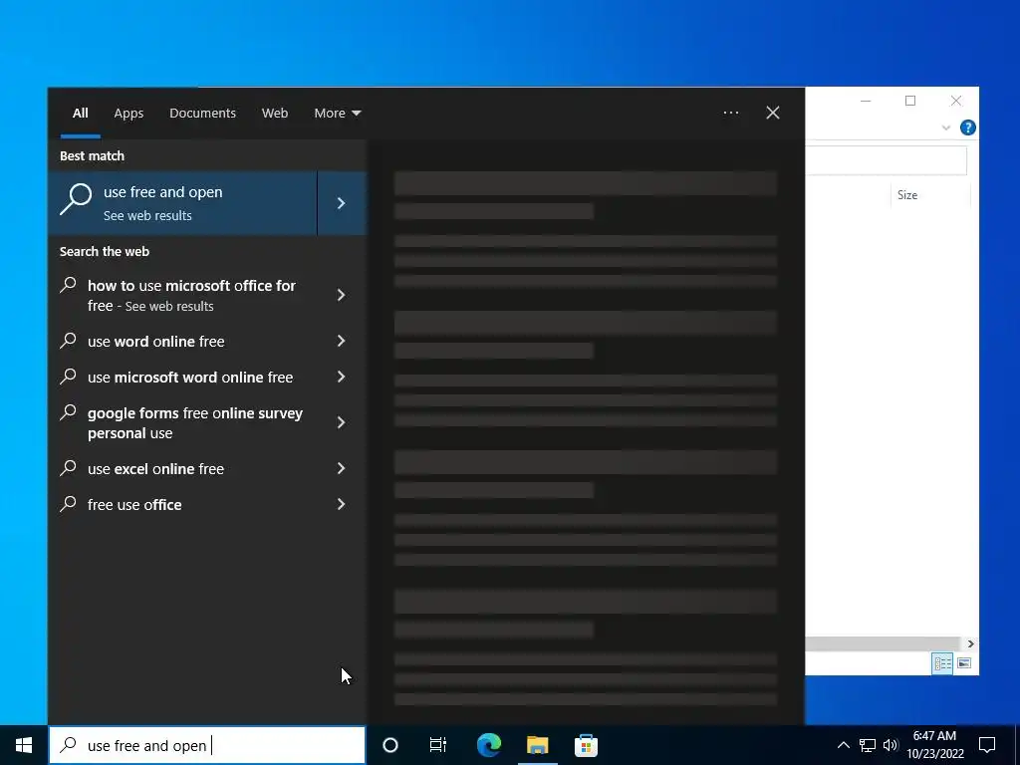
Task: Click File Explorer horizontal scrollbar right arrow
Action: tap(970, 643)
